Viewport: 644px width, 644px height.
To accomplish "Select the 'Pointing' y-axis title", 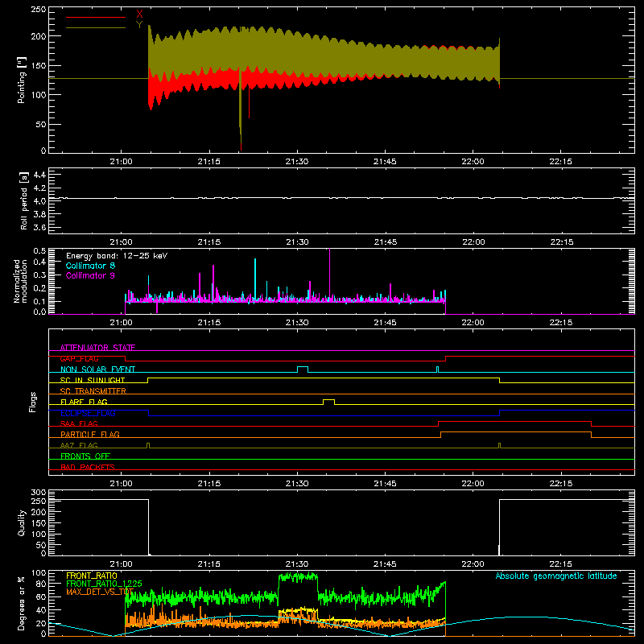I will click(22, 80).
